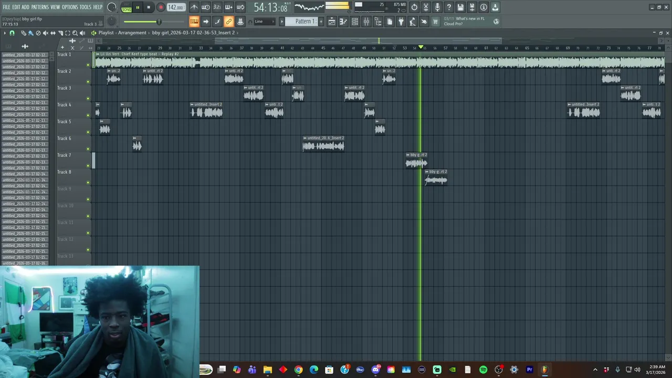Open the Channel rack icon
The width and height of the screenshot is (672, 378).
(x=355, y=22)
